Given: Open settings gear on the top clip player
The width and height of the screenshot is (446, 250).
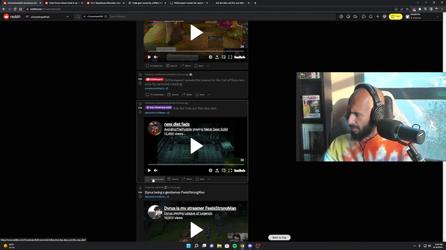Looking at the screenshot, I should (x=210, y=57).
